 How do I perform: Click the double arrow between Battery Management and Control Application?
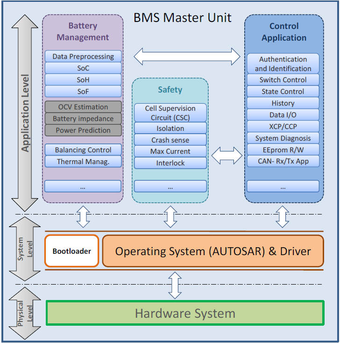pyautogui.click(x=187, y=57)
